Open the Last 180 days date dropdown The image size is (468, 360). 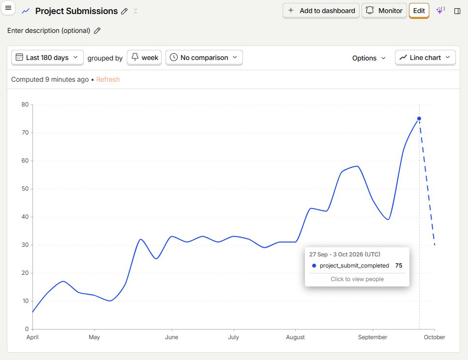coord(47,58)
